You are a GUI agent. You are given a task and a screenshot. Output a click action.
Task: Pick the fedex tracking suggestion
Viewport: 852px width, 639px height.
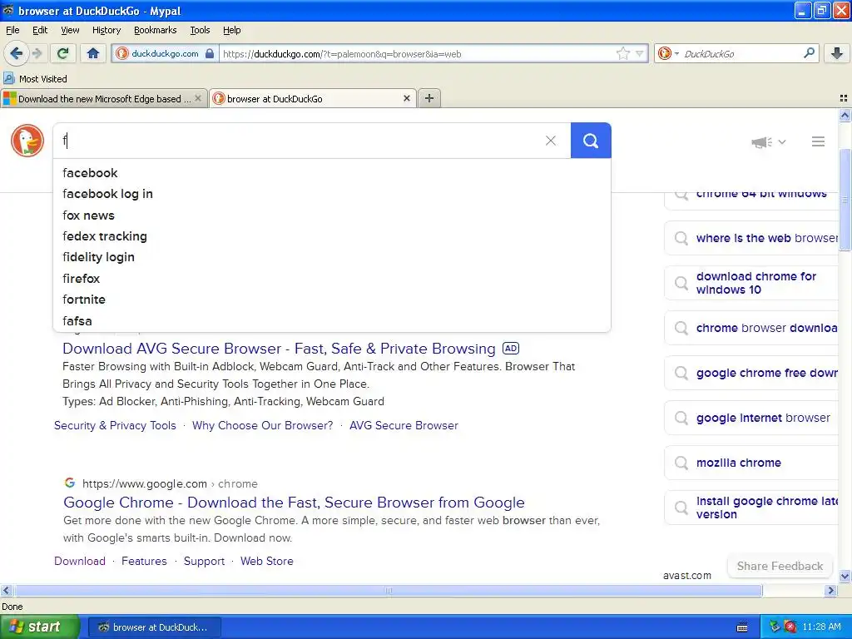point(332,236)
